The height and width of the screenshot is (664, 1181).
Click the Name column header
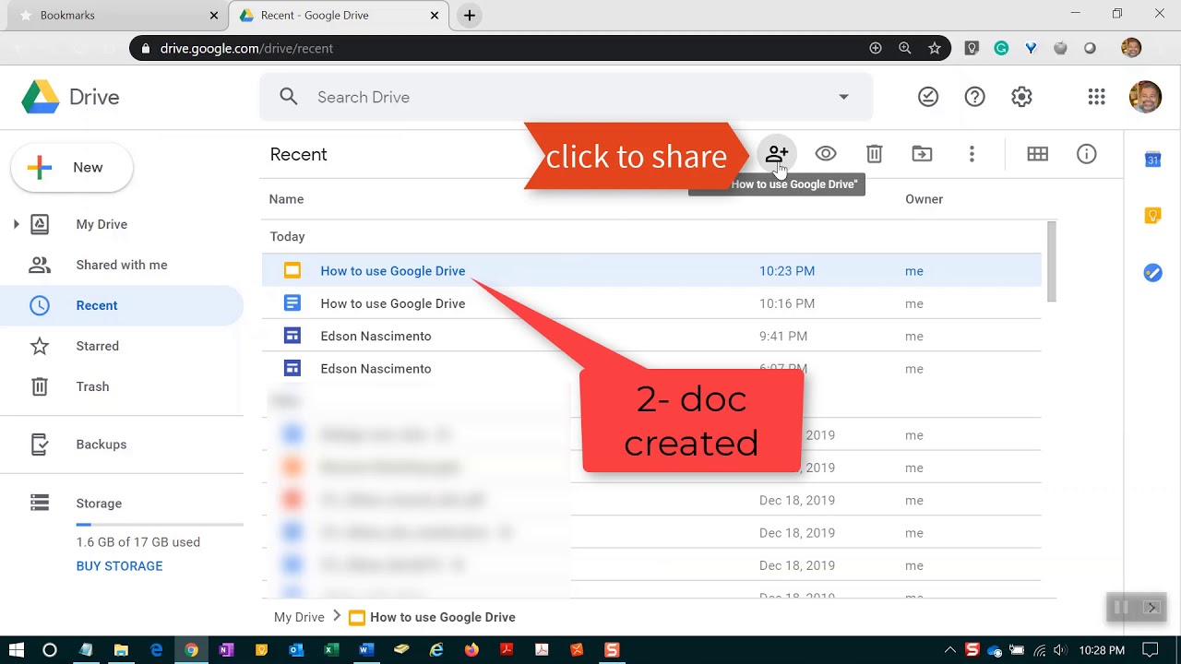286,199
